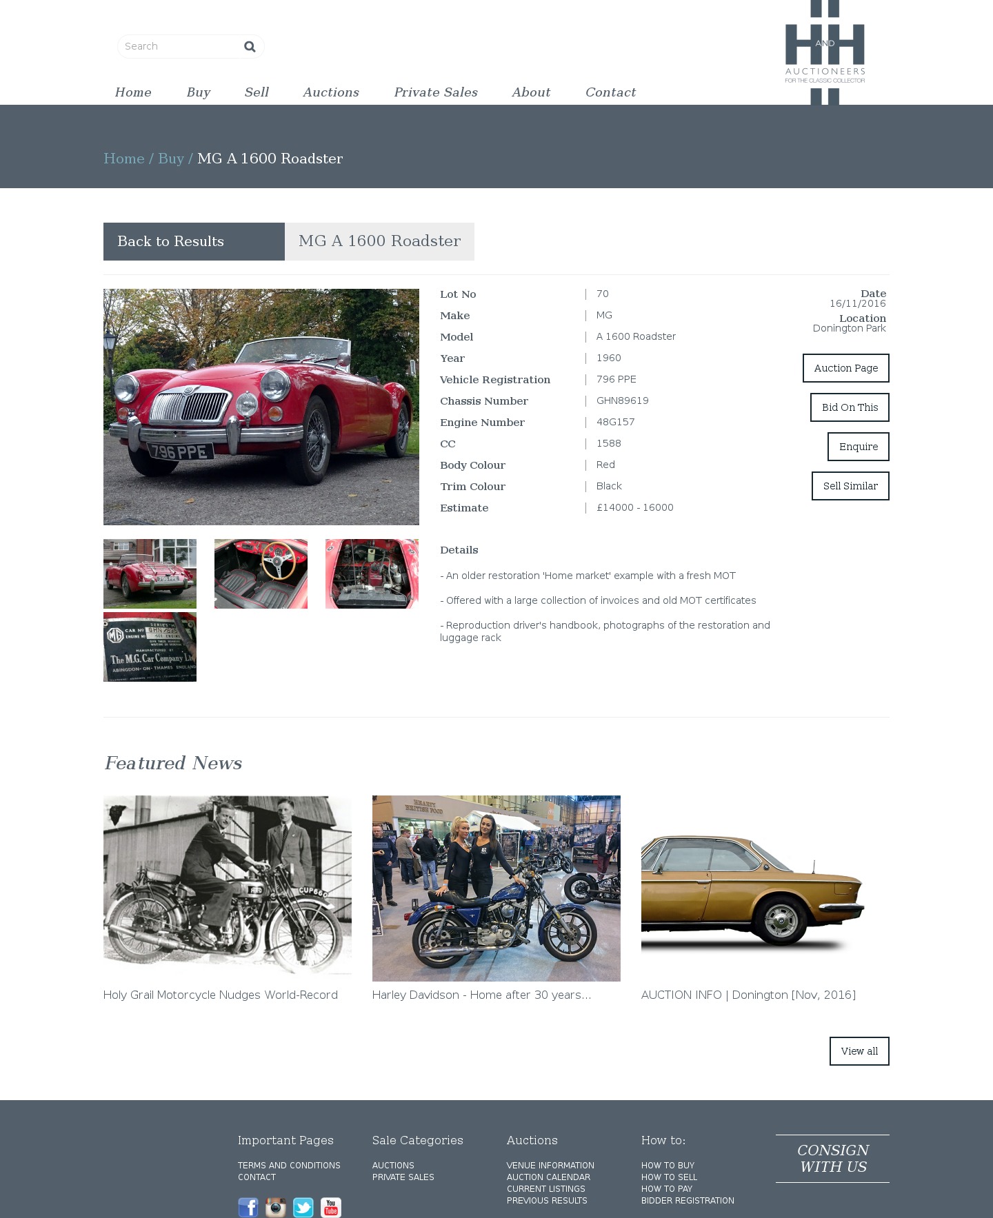Image resolution: width=993 pixels, height=1218 pixels.
Task: Open How to Buy footer link
Action: pyautogui.click(x=668, y=1166)
